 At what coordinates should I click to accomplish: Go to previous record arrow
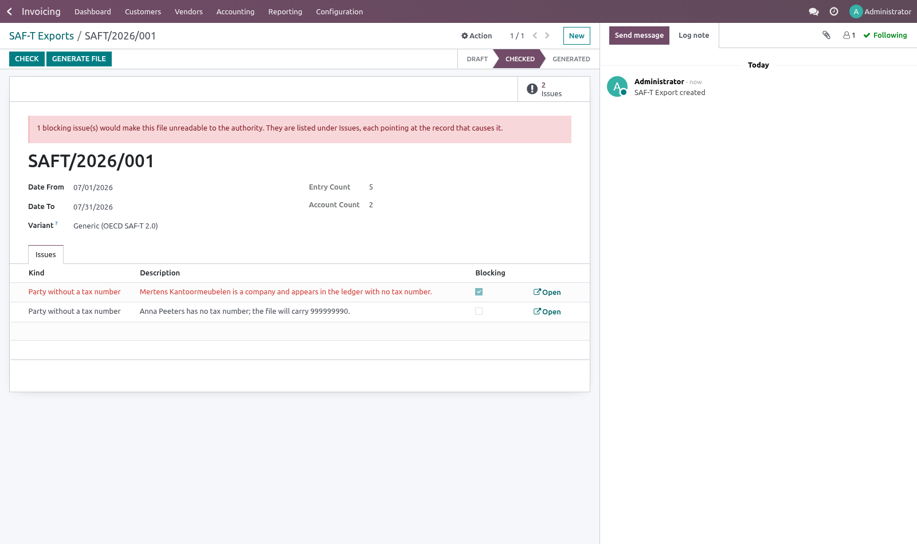535,36
